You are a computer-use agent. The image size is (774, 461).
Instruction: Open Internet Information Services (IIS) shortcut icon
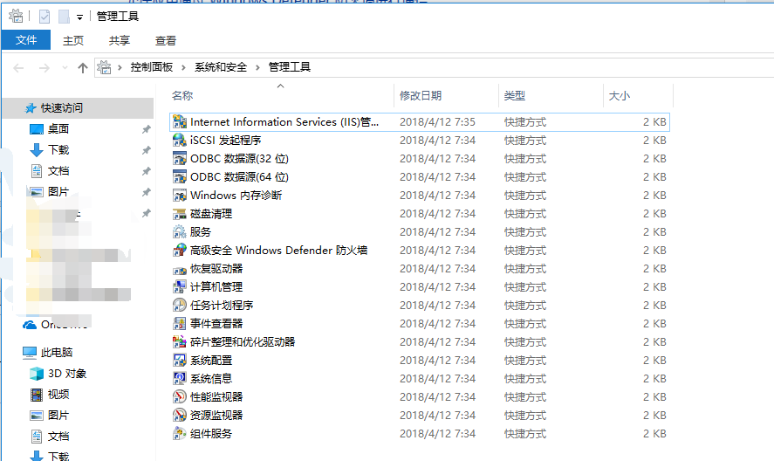(x=180, y=122)
